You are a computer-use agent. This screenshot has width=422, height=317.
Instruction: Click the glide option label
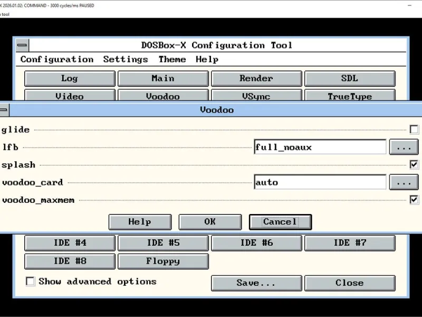(15, 129)
